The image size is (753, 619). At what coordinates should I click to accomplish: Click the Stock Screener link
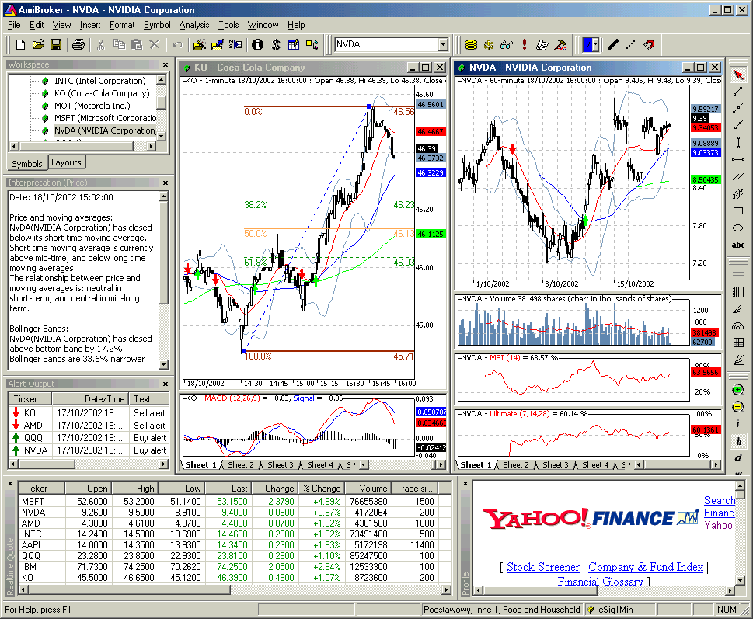coord(542,567)
